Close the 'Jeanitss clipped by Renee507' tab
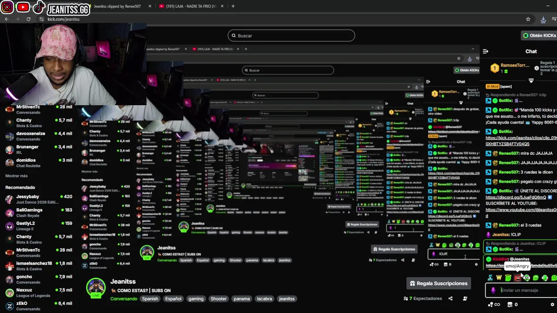This screenshot has width=557, height=313. [x=150, y=6]
